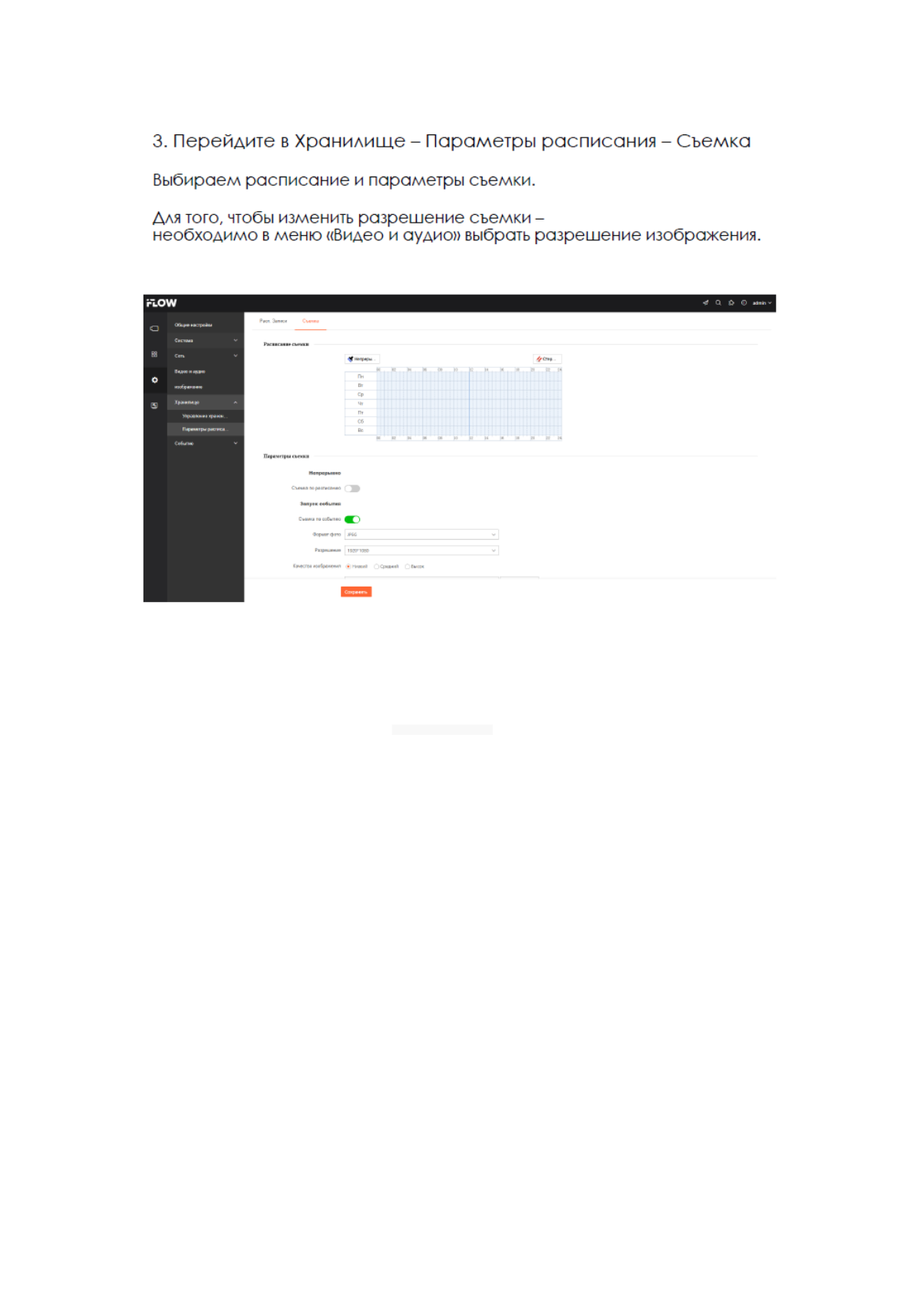Click the Расписание съемки section heading
This screenshot has height=1293, width=914.
(286, 344)
